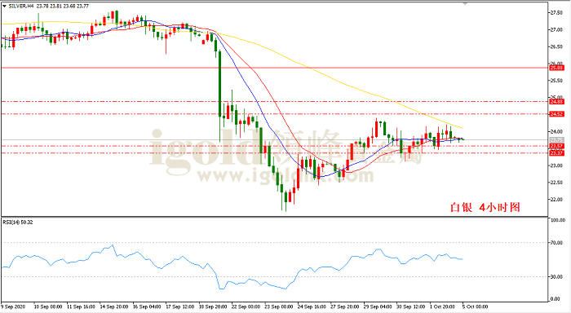Click the 22.50 price axis label
This screenshot has height=313, width=571.
[556, 183]
